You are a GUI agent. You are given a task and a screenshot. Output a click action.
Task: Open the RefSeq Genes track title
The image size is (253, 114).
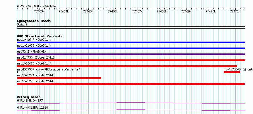[29, 97]
